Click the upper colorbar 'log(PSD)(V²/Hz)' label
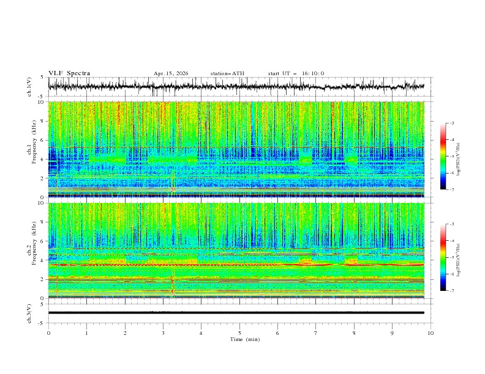This screenshot has height=374, width=485. pos(459,159)
